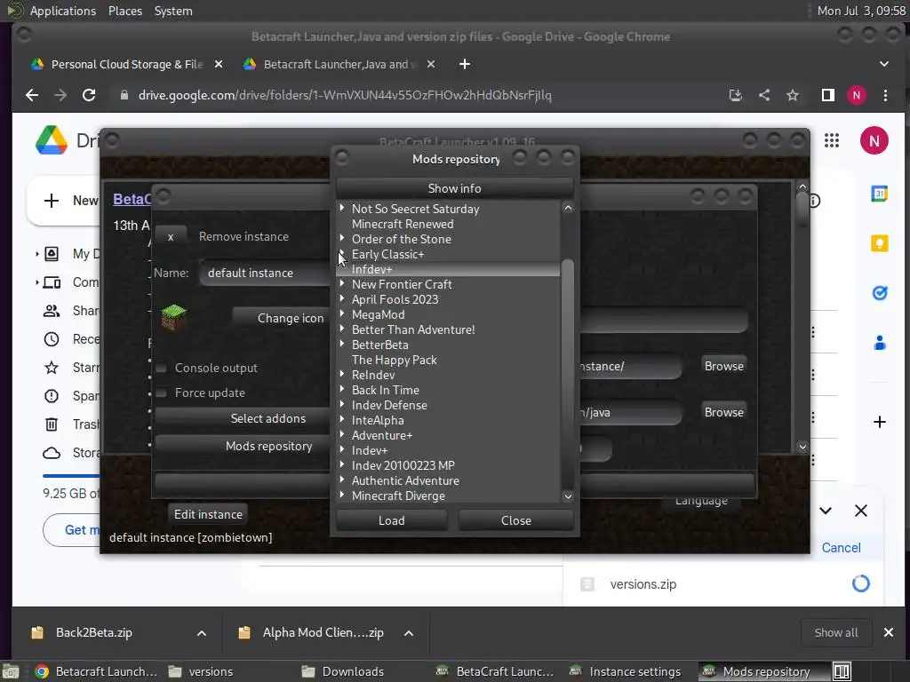Open Chrome profile avatar N
The height and width of the screenshot is (682, 910).
(857, 95)
